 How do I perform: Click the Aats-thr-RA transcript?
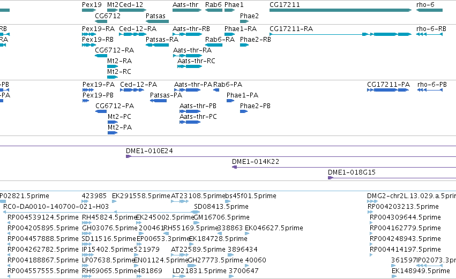188,56
